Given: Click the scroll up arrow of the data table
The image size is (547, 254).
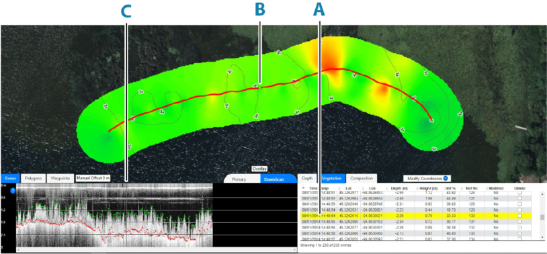Looking at the screenshot, I should point(542,194).
